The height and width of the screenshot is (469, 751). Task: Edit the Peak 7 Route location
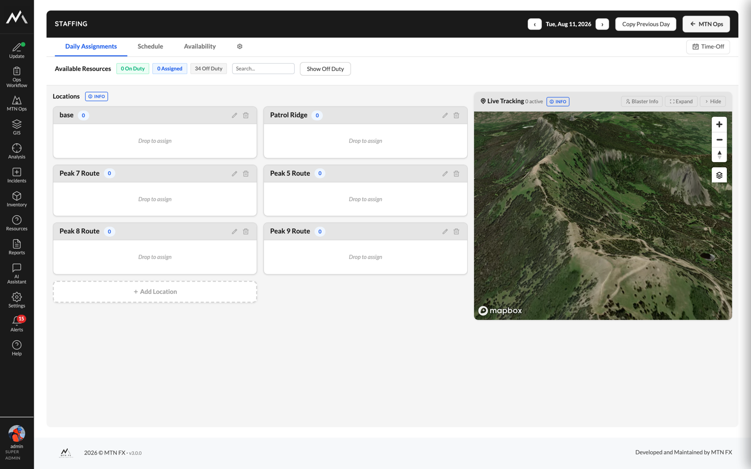[x=235, y=174]
